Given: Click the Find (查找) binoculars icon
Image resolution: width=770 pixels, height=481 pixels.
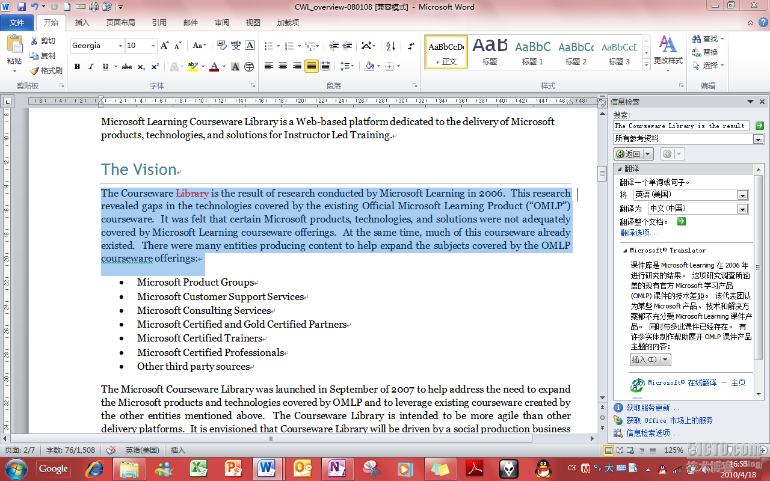Looking at the screenshot, I should 697,39.
